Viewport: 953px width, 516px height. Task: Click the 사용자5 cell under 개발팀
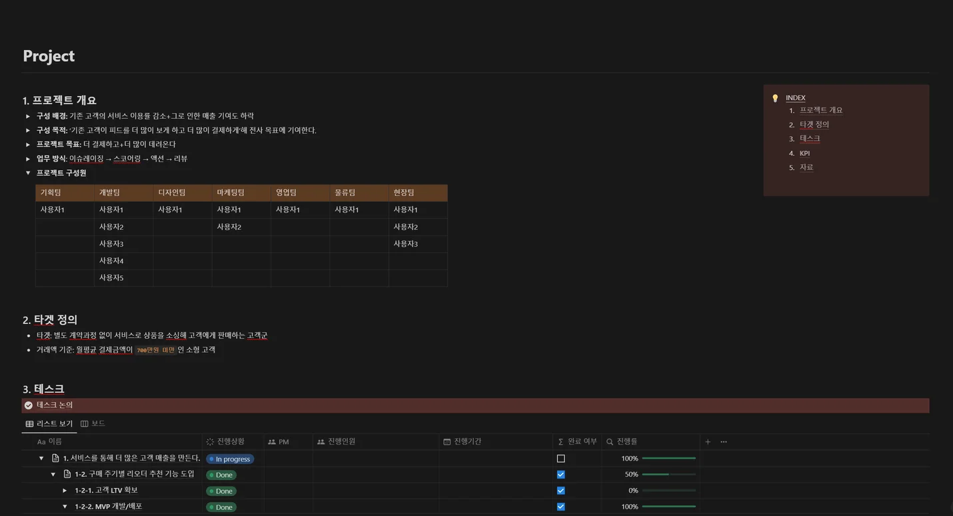click(123, 278)
